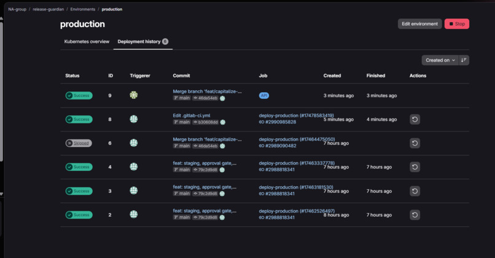The image size is (495, 258).
Task: Click the API badge in deployment 9 row
Action: click(x=264, y=96)
